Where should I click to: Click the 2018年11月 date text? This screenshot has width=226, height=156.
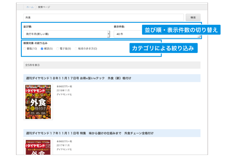[63, 90]
